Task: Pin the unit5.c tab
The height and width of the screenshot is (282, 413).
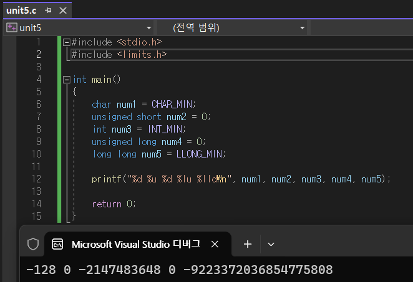Action: click(48, 11)
